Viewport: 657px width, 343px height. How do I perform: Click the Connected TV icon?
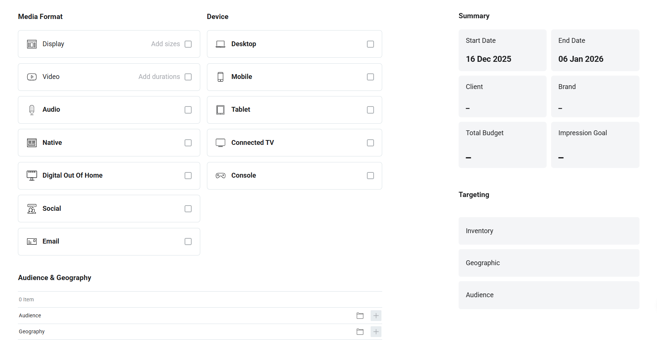[x=220, y=143]
